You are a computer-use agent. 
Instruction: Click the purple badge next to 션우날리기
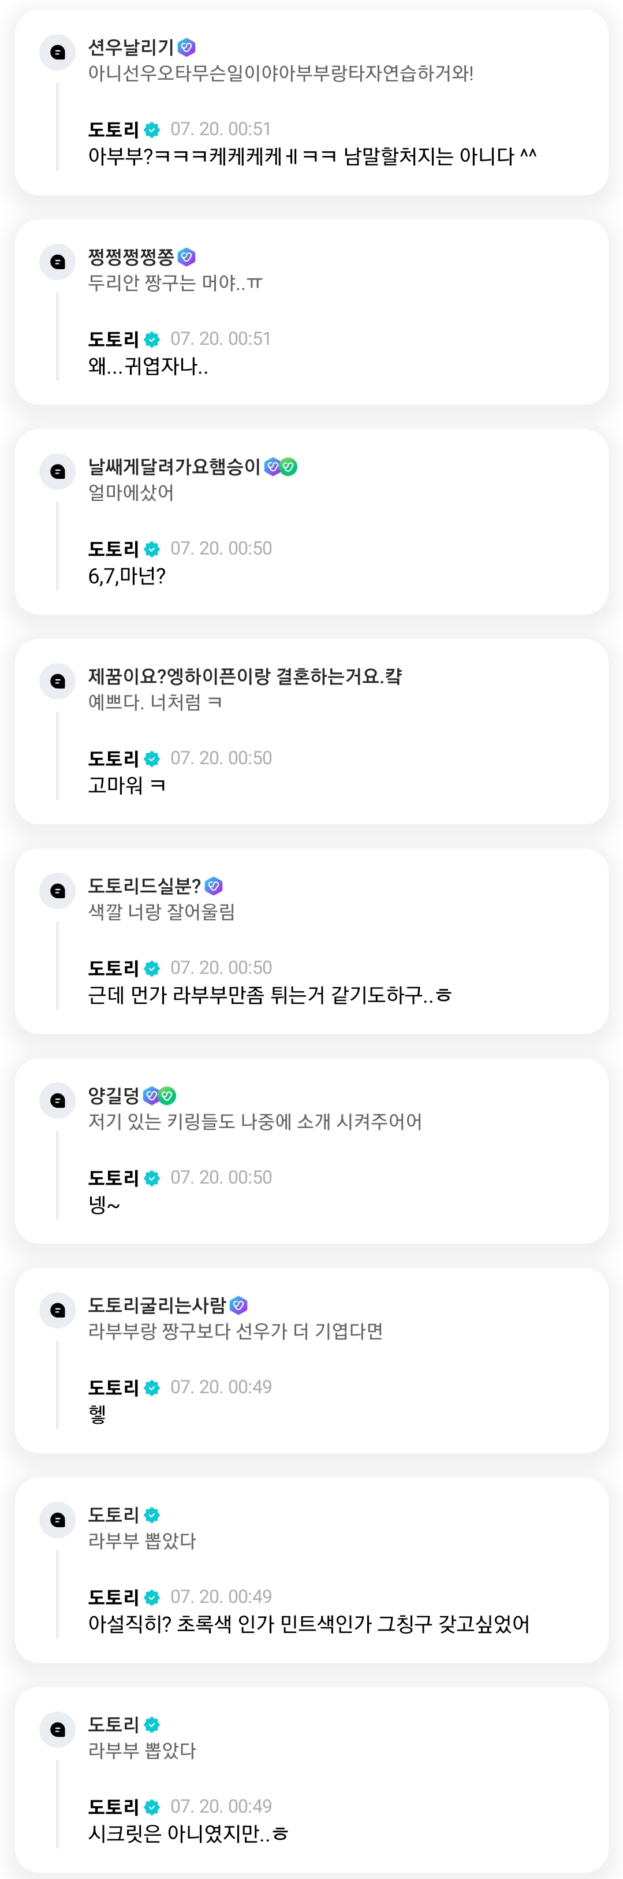pyautogui.click(x=186, y=47)
